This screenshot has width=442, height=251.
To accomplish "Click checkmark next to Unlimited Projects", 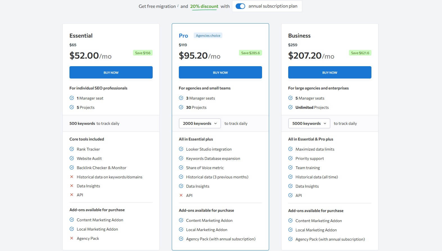I will [290, 107].
